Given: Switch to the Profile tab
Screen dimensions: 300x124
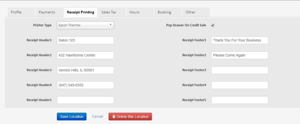Looking at the screenshot, I should pos(16,12).
